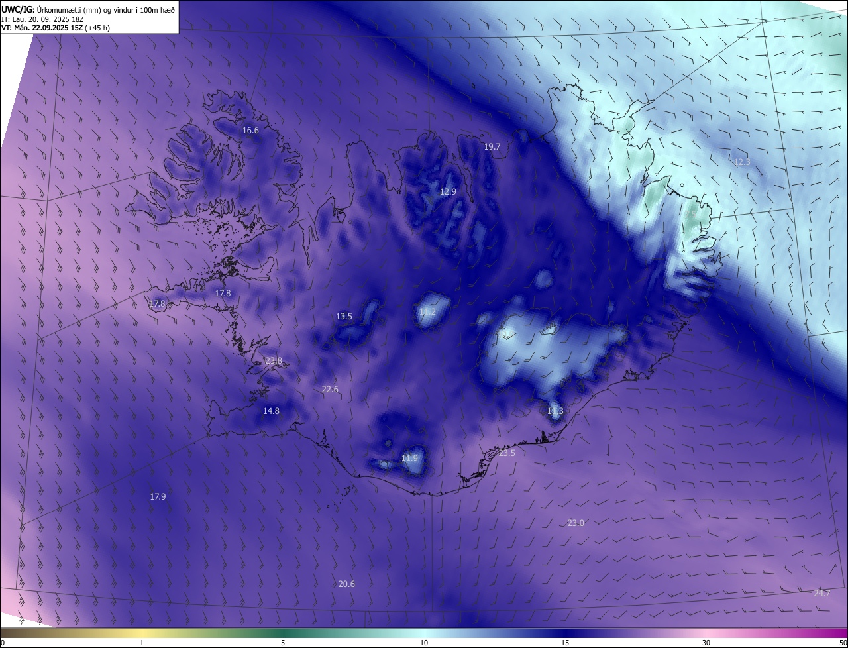Click the 11.3 value label
This screenshot has height=648, width=848.
(555, 411)
